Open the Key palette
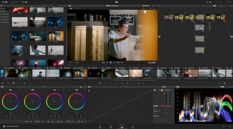Viewport: 233px width, 129px height. [x=127, y=83]
